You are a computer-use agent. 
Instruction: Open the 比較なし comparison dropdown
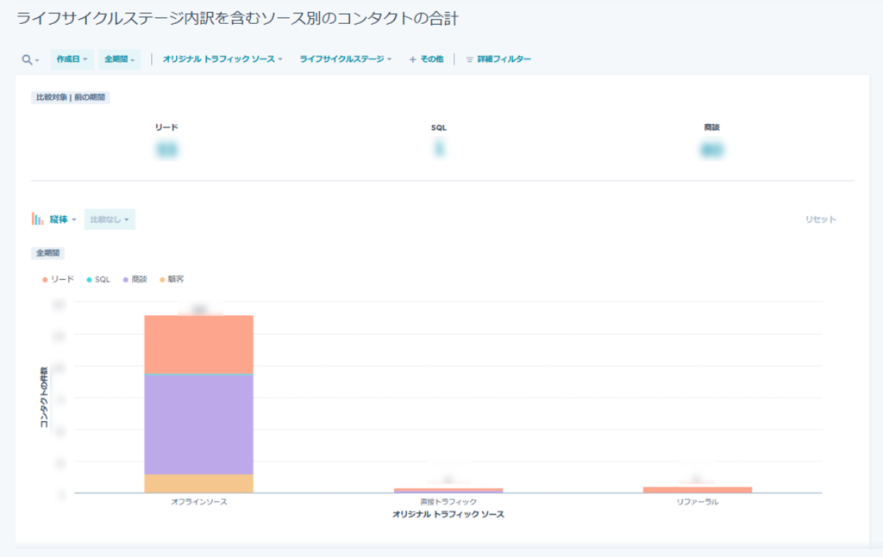110,220
